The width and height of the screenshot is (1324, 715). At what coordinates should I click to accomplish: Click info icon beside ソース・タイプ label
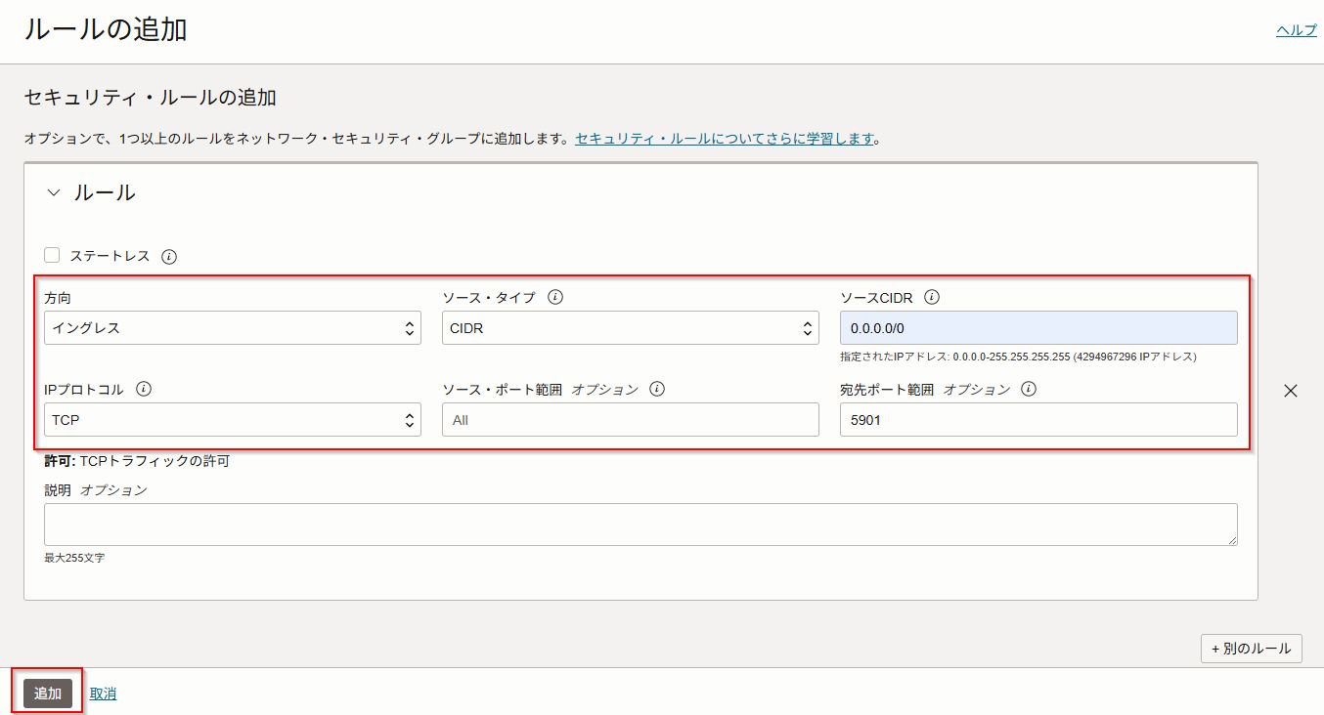pyautogui.click(x=555, y=297)
